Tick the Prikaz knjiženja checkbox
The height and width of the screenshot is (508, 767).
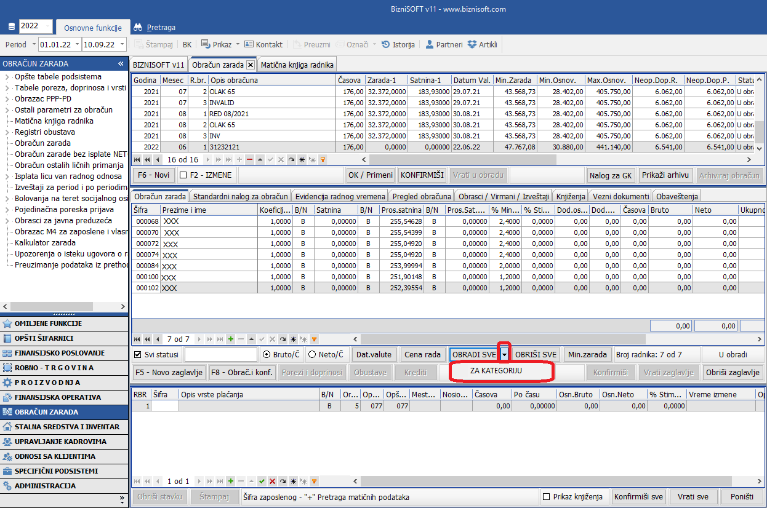point(546,497)
